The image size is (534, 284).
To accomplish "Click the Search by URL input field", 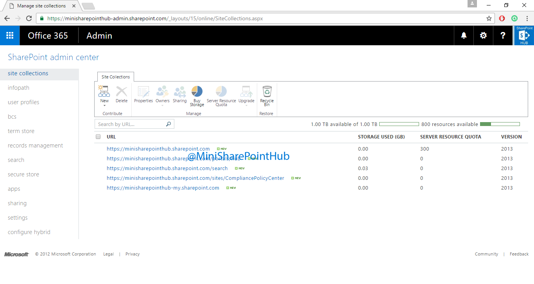I will tap(129, 124).
